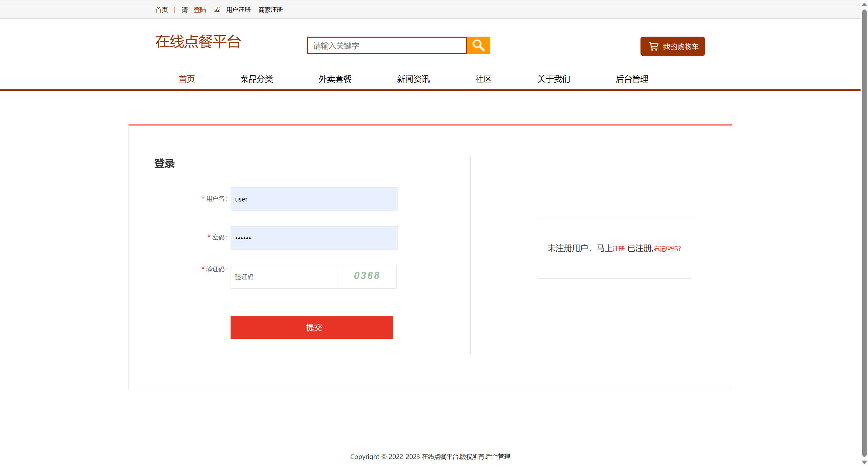Switch to 新闻资讯 section
Viewport: 868px width, 466px height.
click(x=413, y=79)
